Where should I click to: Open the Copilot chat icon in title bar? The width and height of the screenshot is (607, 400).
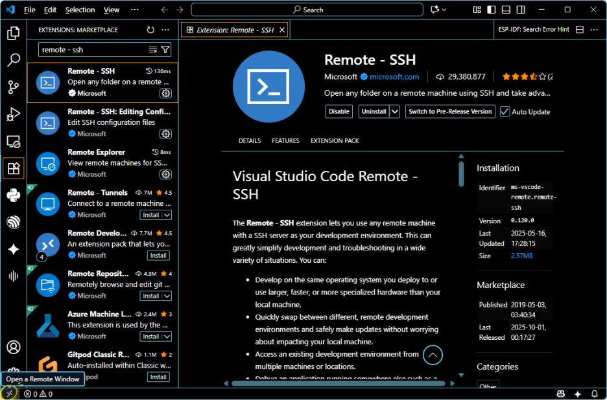(434, 10)
